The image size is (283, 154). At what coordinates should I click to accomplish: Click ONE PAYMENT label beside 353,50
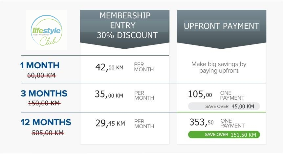[232, 123]
